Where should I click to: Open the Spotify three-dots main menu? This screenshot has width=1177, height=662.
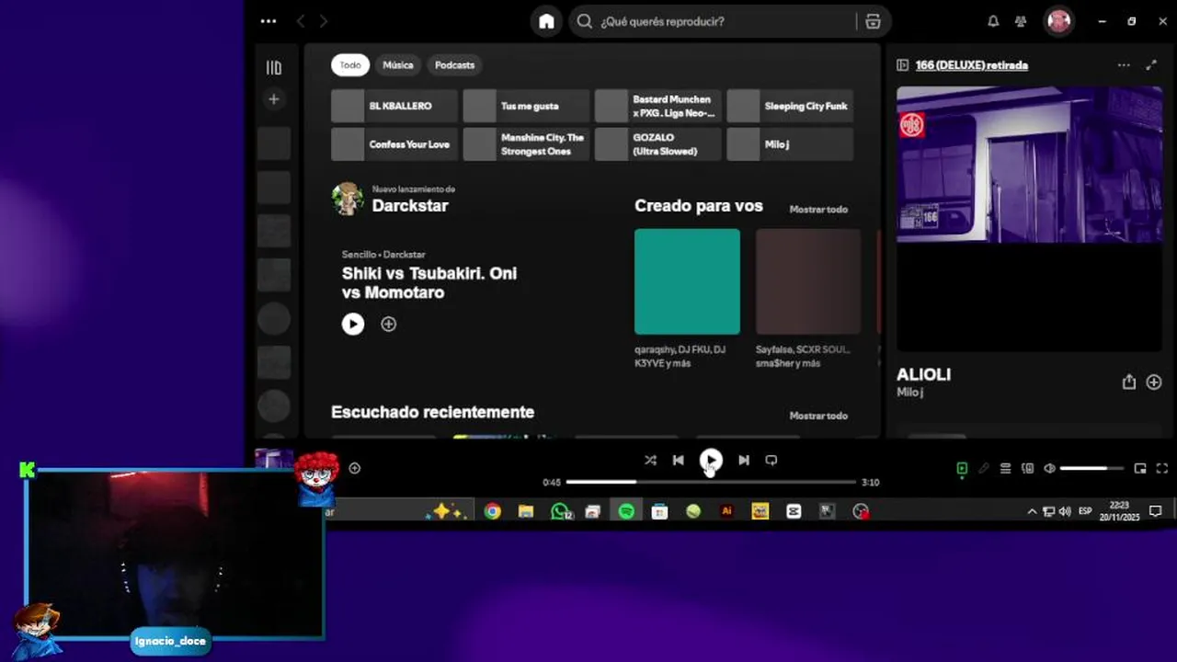tap(268, 21)
